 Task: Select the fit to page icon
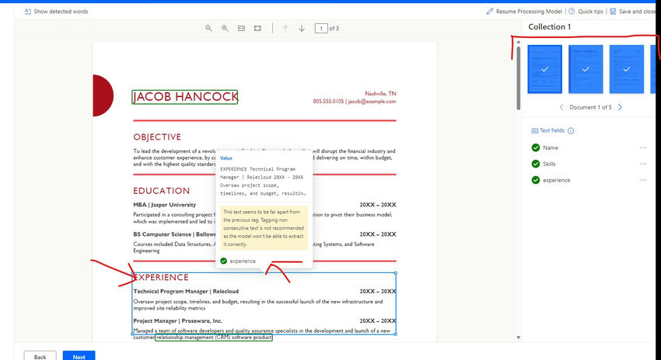click(257, 28)
